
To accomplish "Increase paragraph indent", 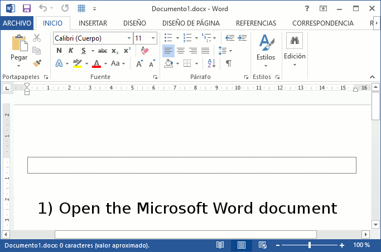I will point(242,38).
